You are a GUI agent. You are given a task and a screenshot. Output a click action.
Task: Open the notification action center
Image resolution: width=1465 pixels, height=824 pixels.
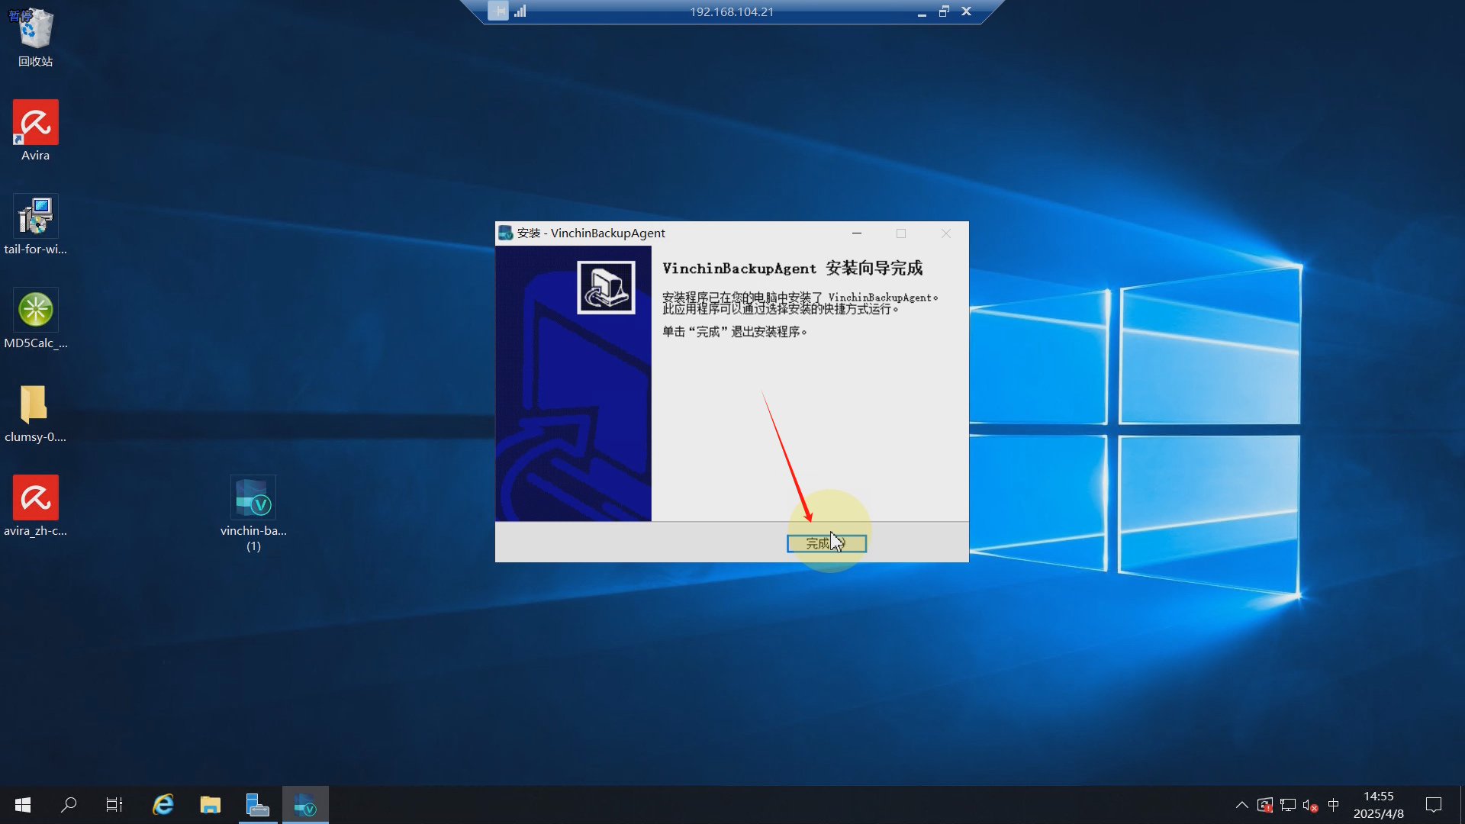click(1434, 805)
